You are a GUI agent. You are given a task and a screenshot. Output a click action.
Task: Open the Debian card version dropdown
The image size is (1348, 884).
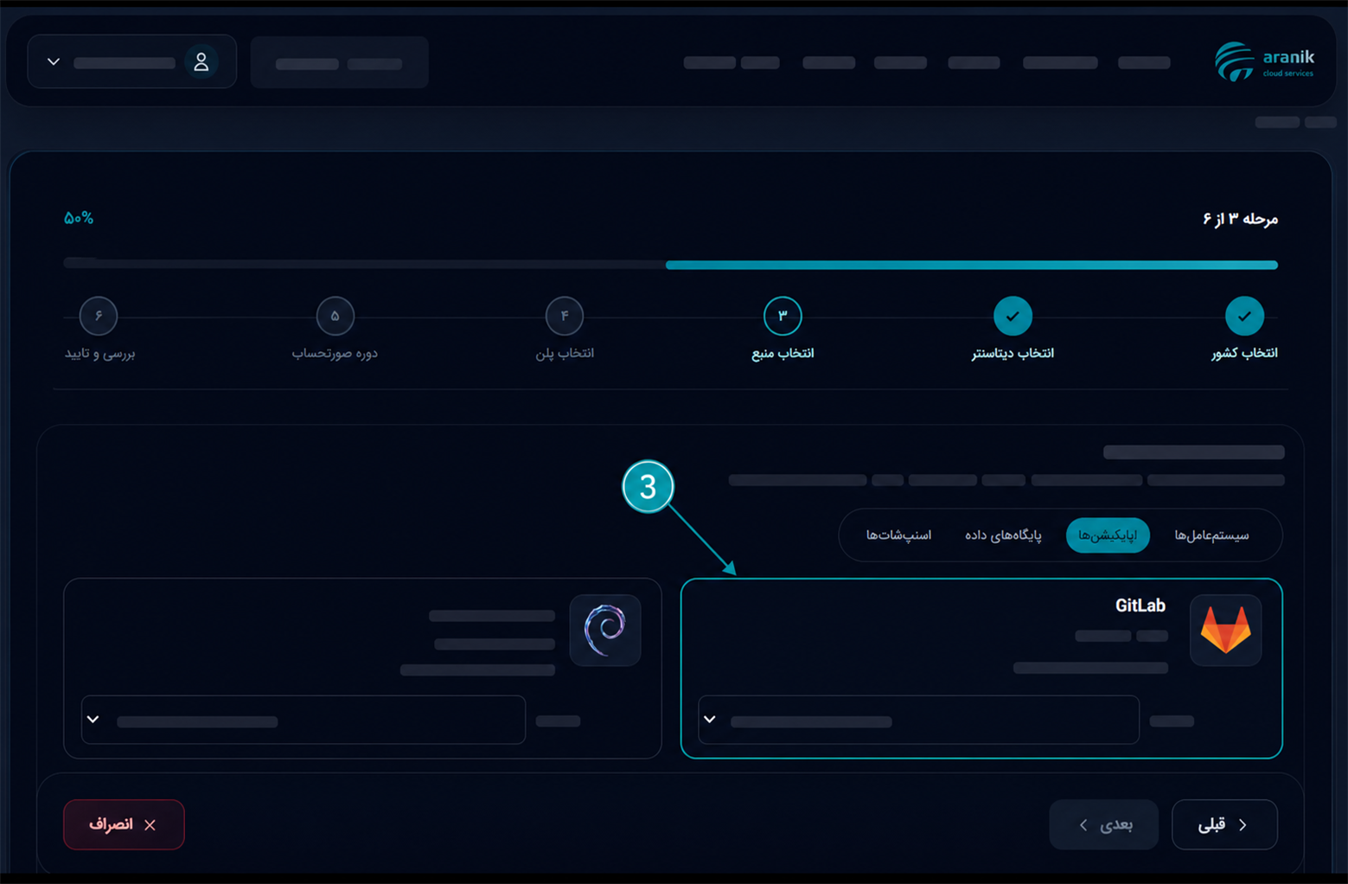click(x=303, y=720)
